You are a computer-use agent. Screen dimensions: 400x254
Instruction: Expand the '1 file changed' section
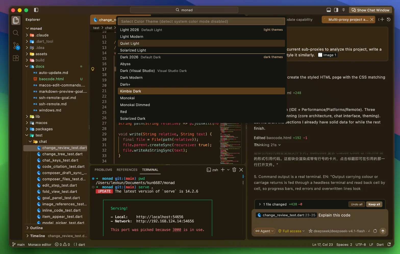pyautogui.click(x=260, y=204)
